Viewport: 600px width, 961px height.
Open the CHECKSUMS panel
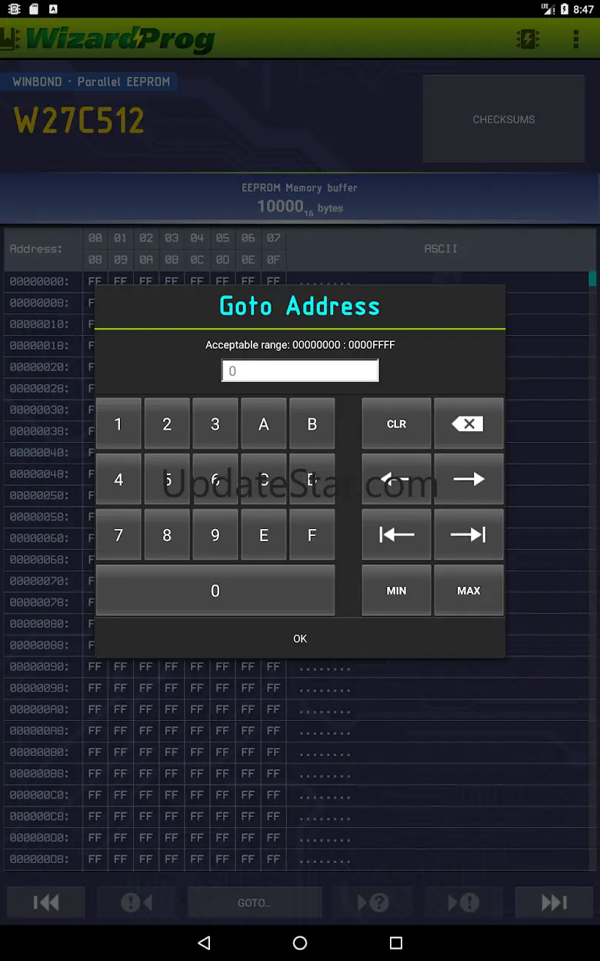coord(504,119)
